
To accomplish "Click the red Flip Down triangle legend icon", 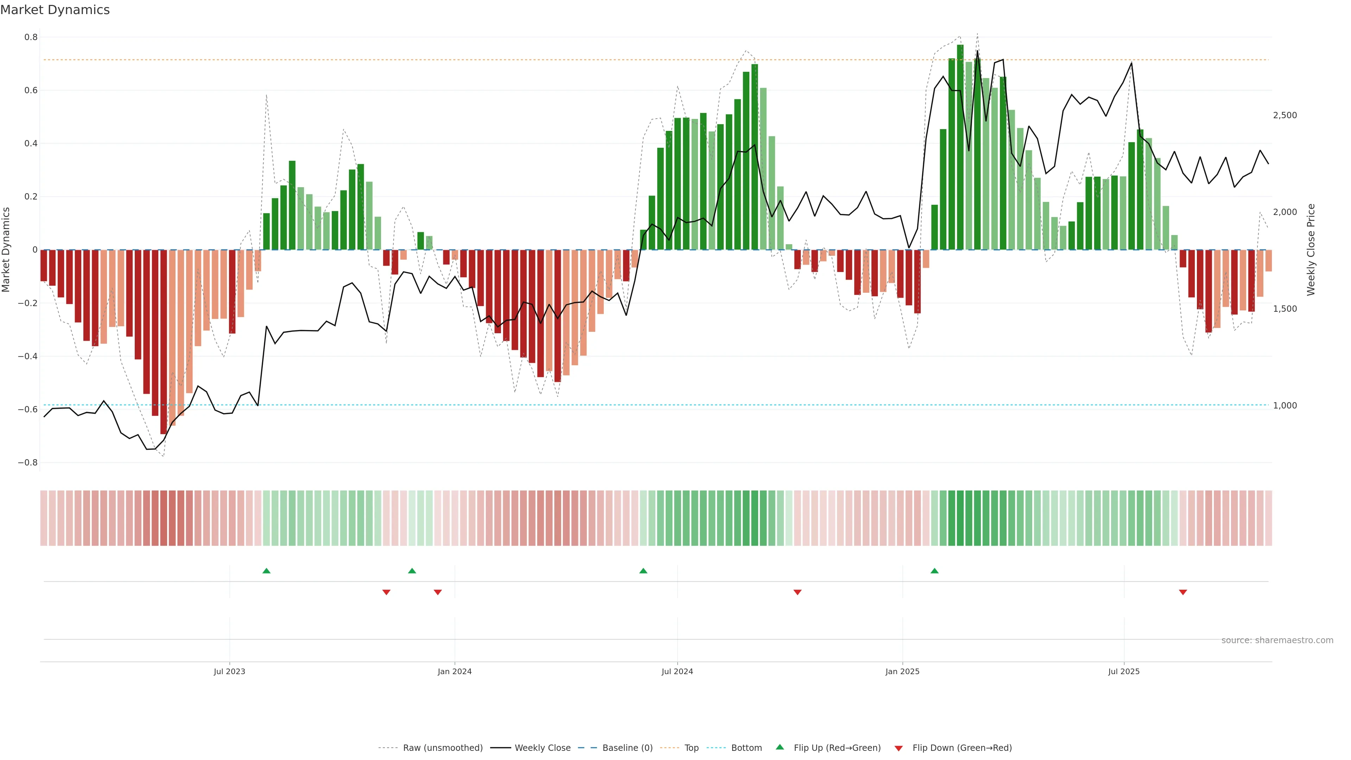I will [899, 748].
